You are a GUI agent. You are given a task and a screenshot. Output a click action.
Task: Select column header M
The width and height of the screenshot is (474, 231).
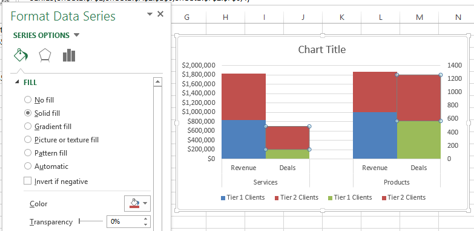point(420,17)
